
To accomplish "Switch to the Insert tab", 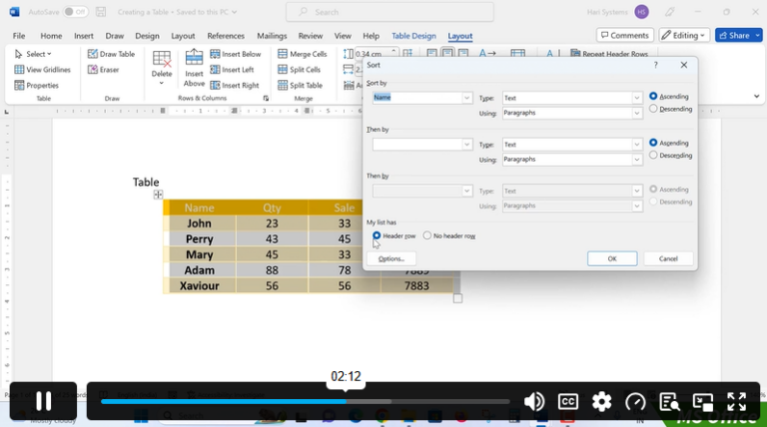I will click(x=84, y=36).
